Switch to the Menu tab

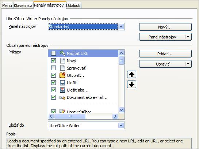click(7, 5)
